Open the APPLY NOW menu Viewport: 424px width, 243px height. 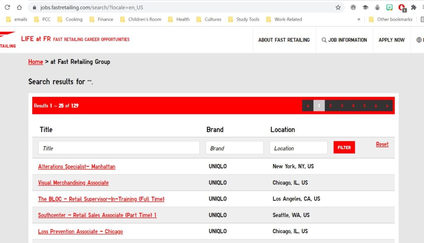click(x=392, y=40)
